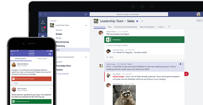Screen dimensions: 203x105
Task: Open Megan Bowen's avatar by raccoon GIF
Action: pyautogui.click(x=108, y=85)
